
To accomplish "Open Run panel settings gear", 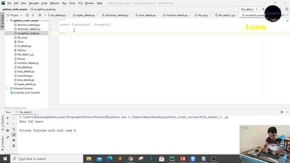I will pyautogui.click(x=282, y=112).
